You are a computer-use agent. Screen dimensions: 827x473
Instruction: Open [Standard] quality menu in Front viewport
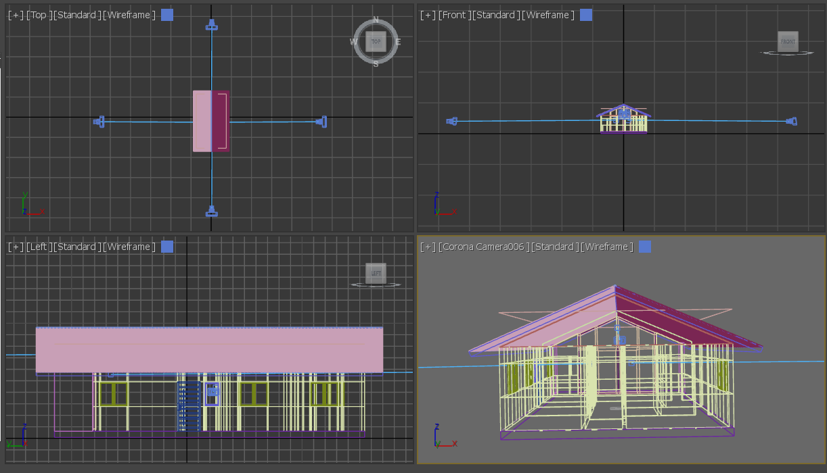pos(496,15)
